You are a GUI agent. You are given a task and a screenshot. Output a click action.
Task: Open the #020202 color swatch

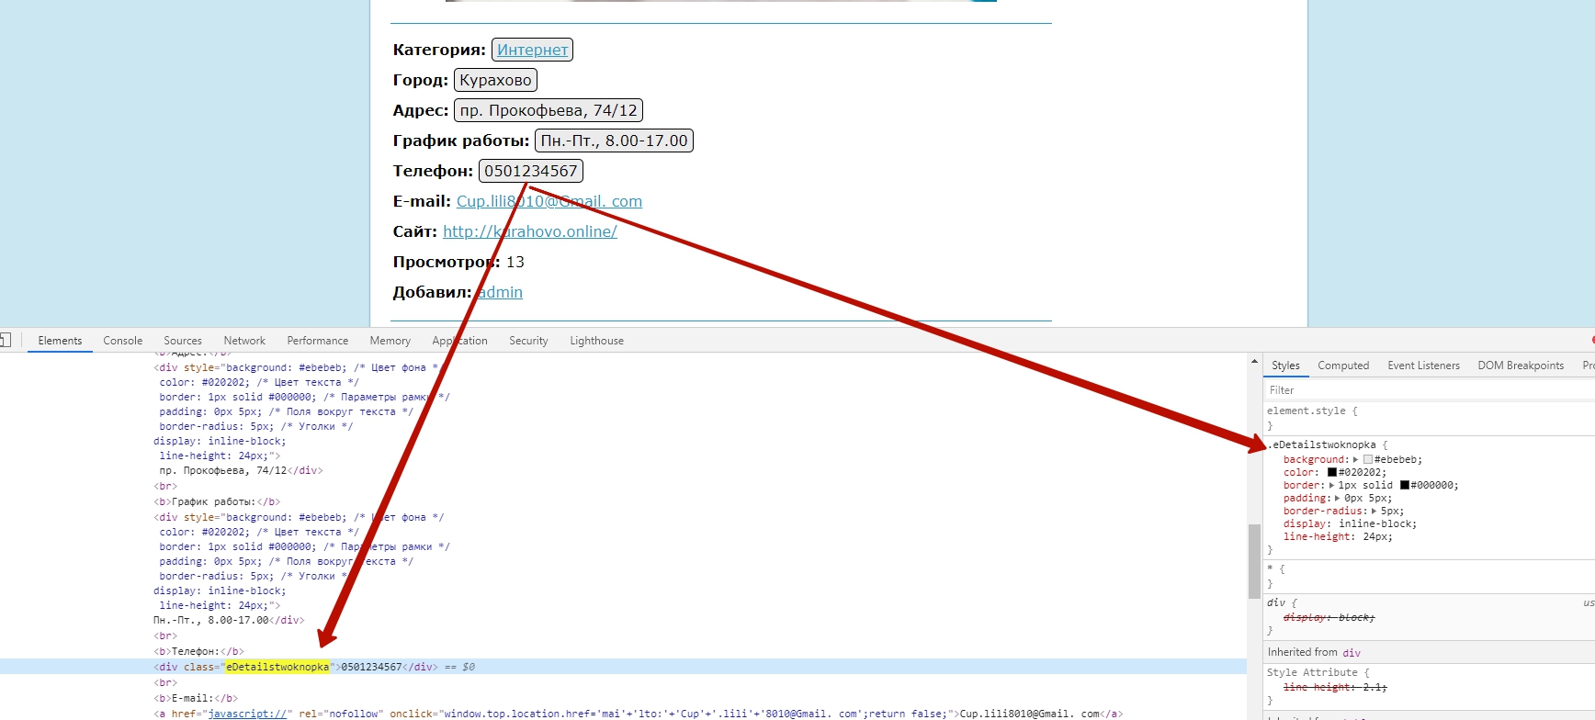point(1332,473)
